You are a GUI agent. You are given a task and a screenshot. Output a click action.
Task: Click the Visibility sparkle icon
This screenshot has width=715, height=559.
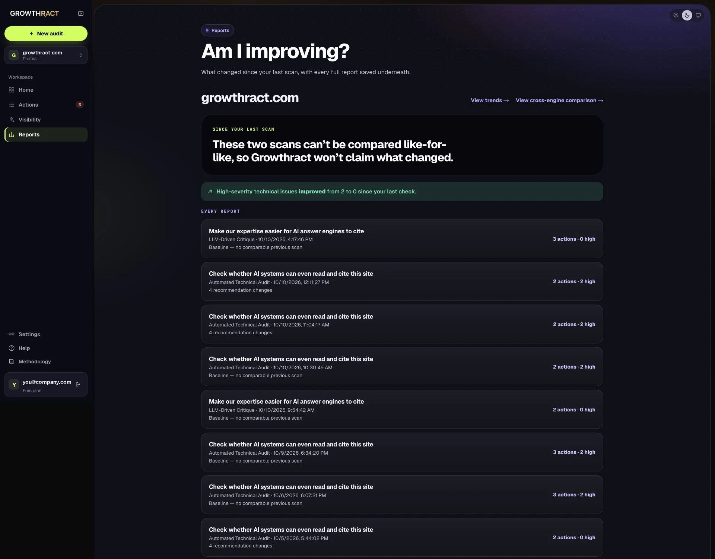(12, 120)
